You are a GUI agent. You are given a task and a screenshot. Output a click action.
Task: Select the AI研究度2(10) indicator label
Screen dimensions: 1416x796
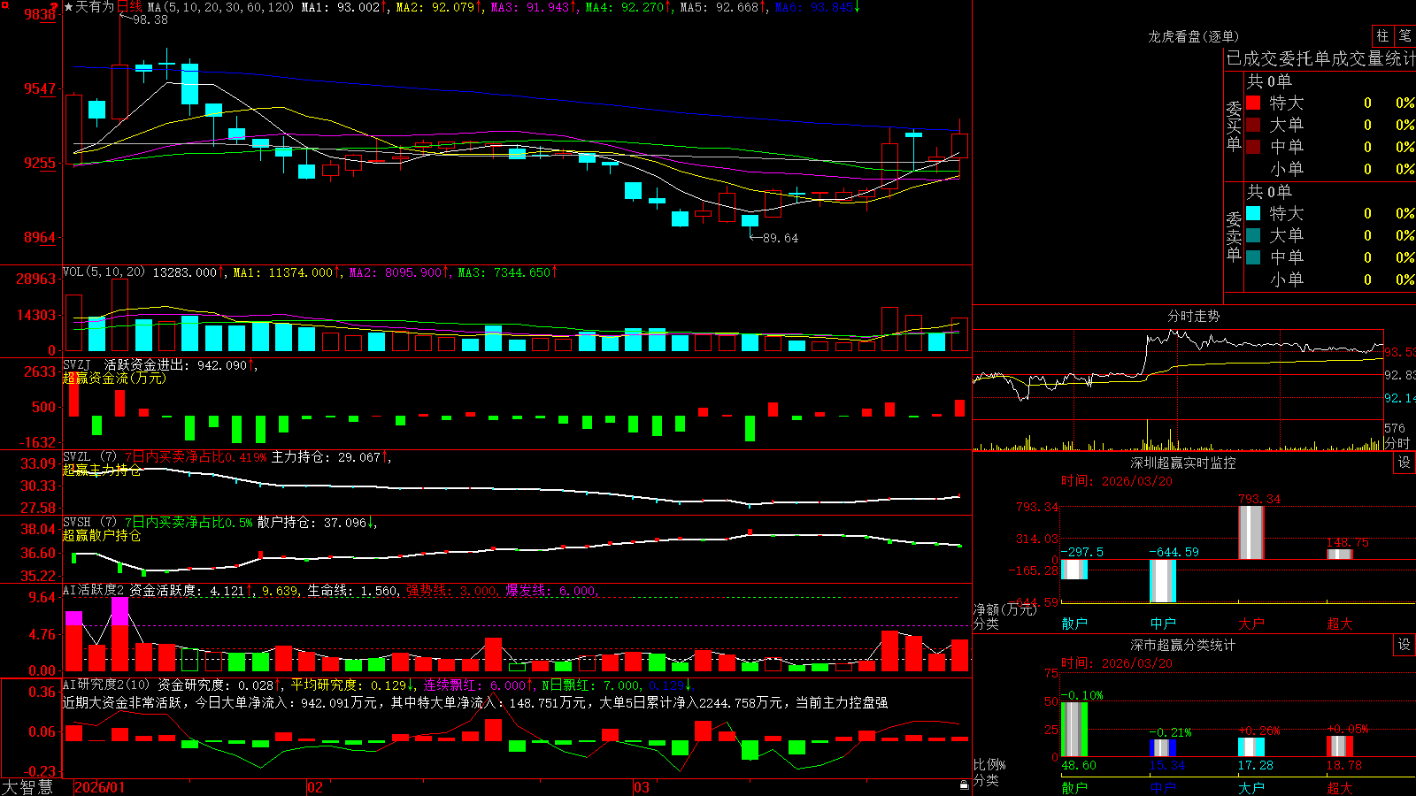106,685
